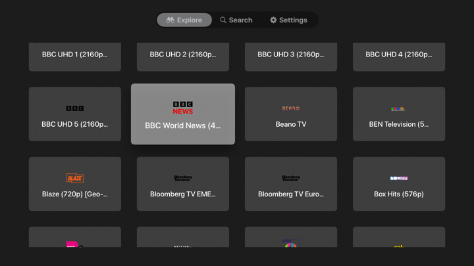Click the orange Beano logo
This screenshot has width=474, height=266.
291,108
